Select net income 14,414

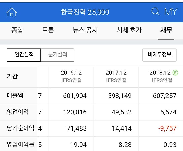click(121, 128)
